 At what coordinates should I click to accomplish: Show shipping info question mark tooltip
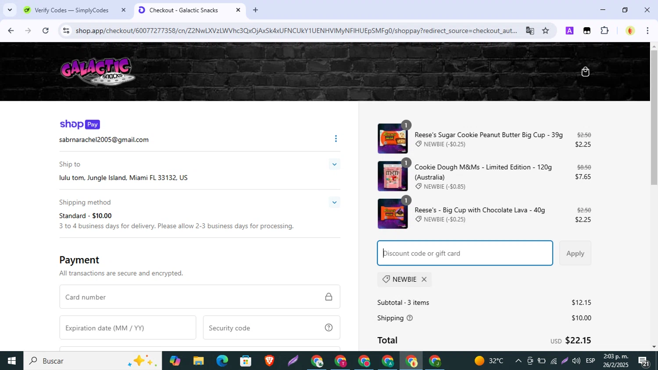[410, 318]
